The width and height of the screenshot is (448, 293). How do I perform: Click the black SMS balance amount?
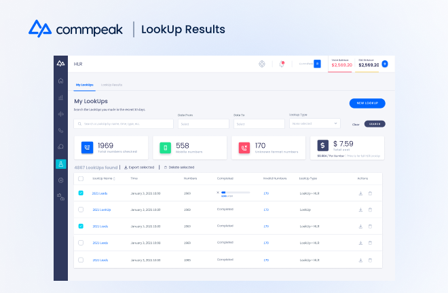click(x=369, y=65)
